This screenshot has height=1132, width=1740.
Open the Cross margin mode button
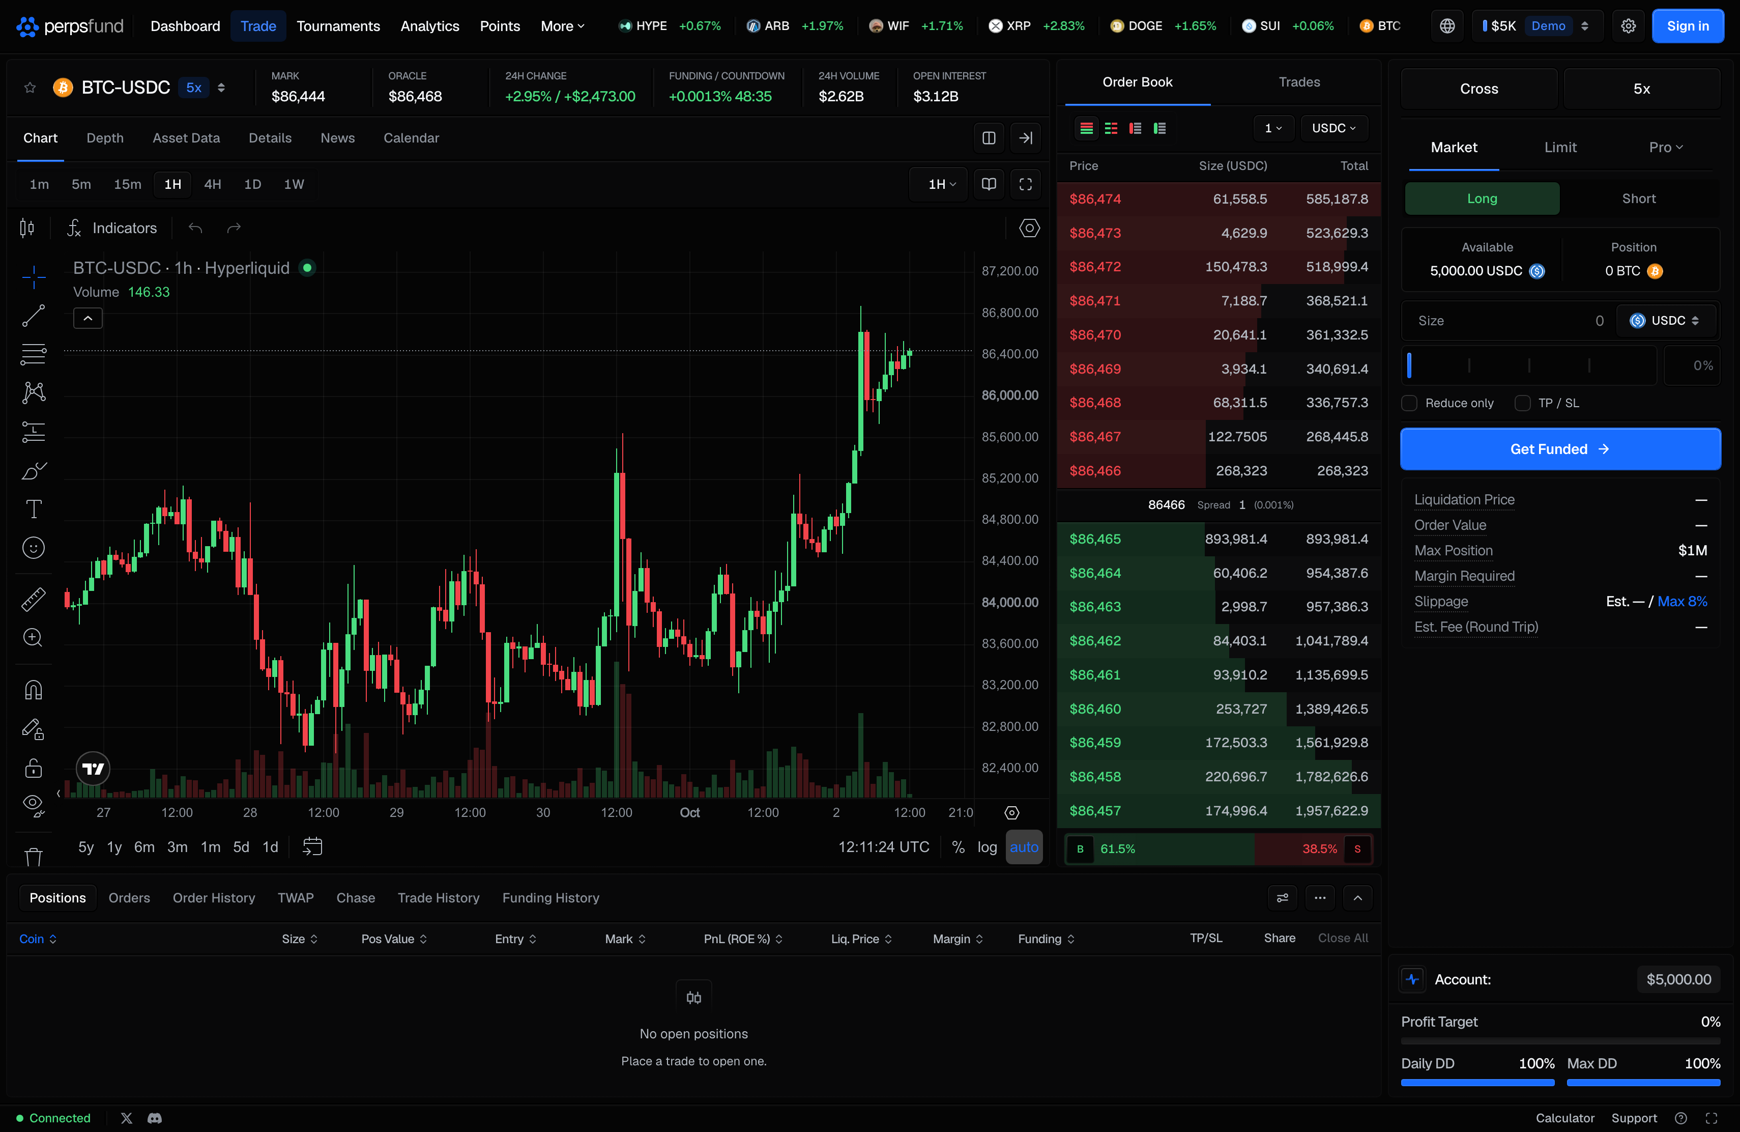(x=1479, y=89)
